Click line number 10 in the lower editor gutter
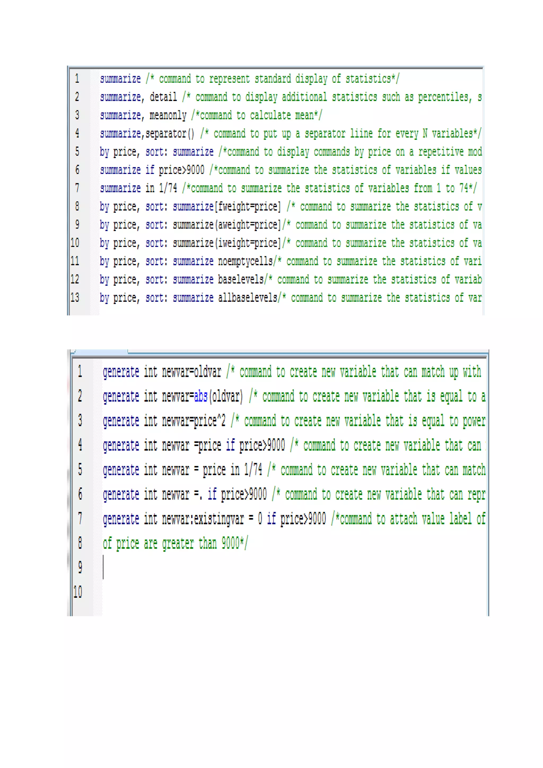This screenshot has height=768, width=543. coord(78,592)
